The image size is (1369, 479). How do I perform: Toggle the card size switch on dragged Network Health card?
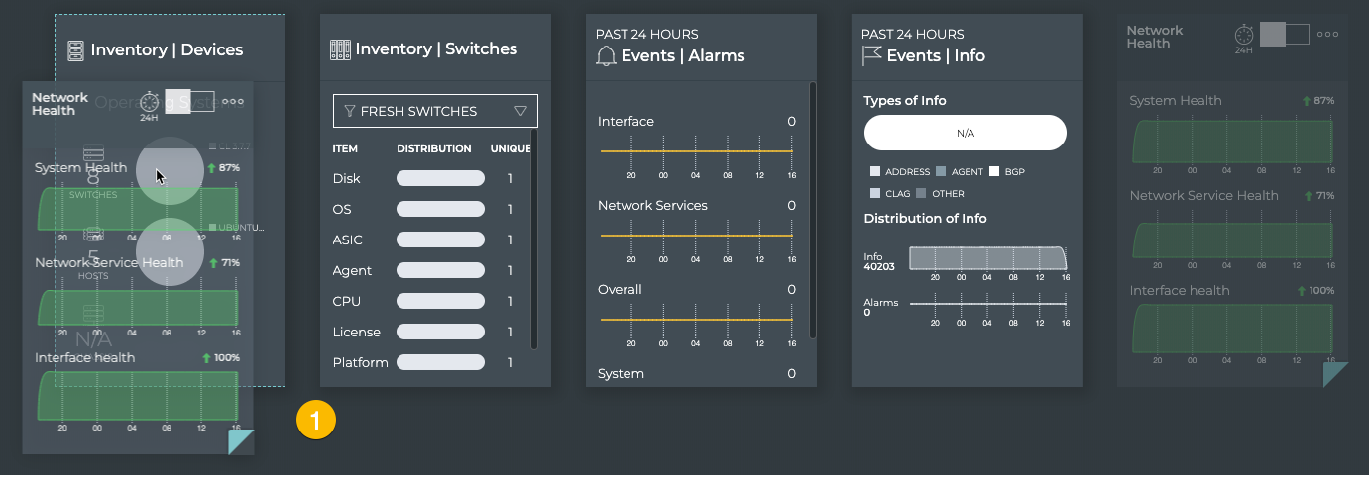pyautogui.click(x=189, y=101)
